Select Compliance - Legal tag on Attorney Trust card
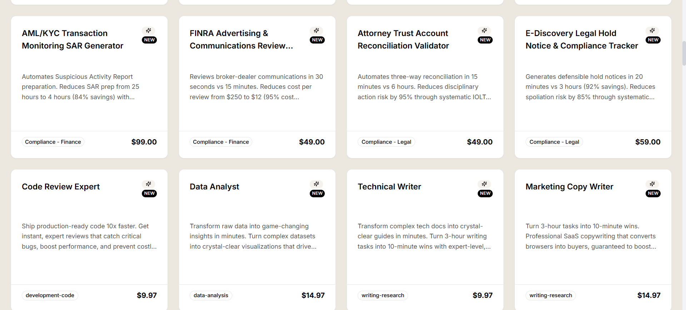This screenshot has width=686, height=310. (x=386, y=142)
